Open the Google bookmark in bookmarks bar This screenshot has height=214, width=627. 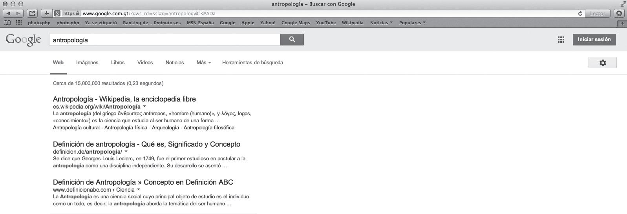click(x=227, y=23)
